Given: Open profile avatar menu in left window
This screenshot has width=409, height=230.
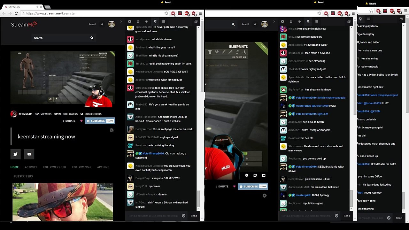Looking at the screenshot, I should (112, 24).
